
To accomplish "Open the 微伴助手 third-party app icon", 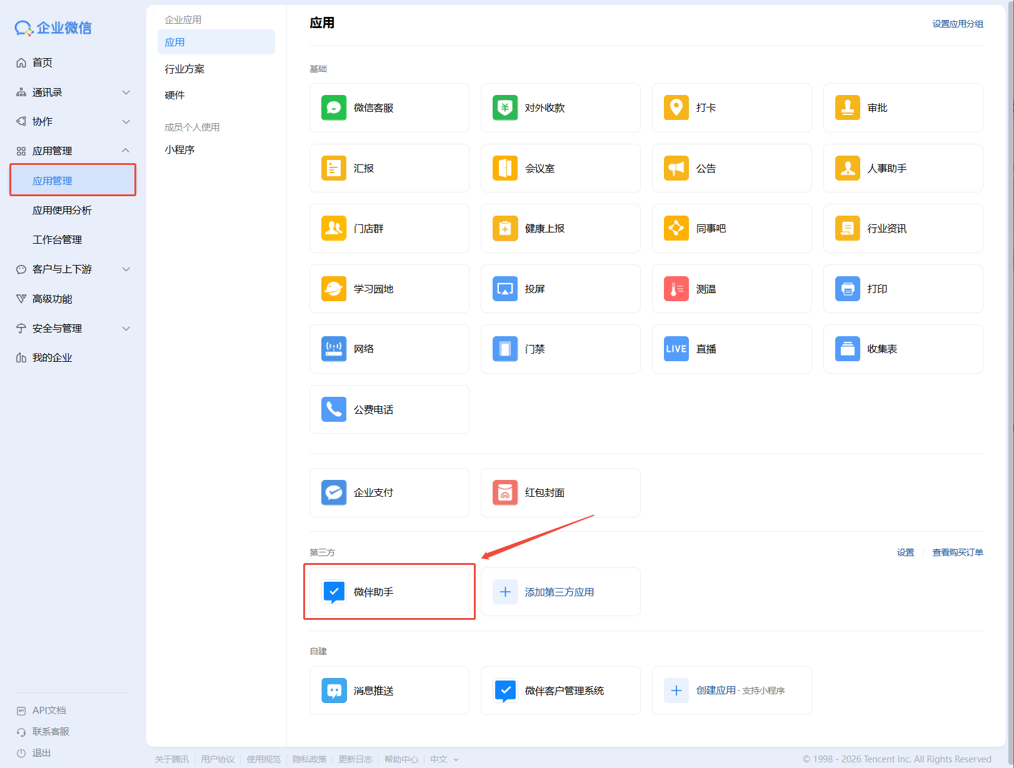I will pos(334,592).
